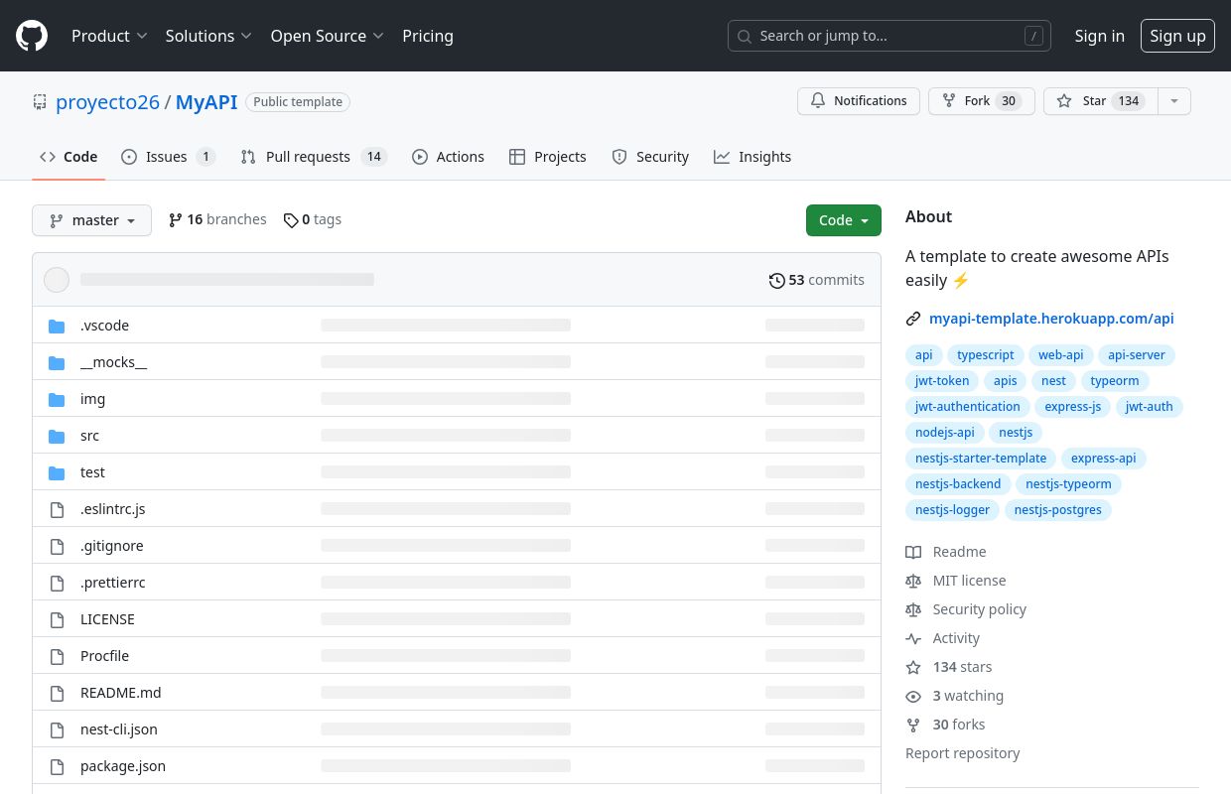The height and width of the screenshot is (794, 1231).
Task: Select the jwt-authentication topic tag
Action: [x=968, y=407]
